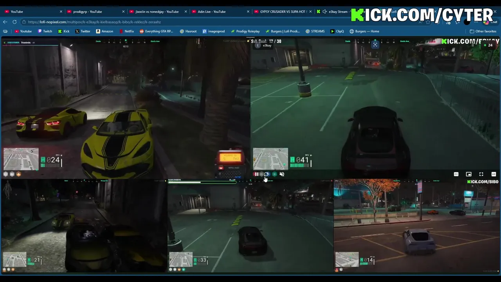Open the Kick bookmark

[x=64, y=31]
